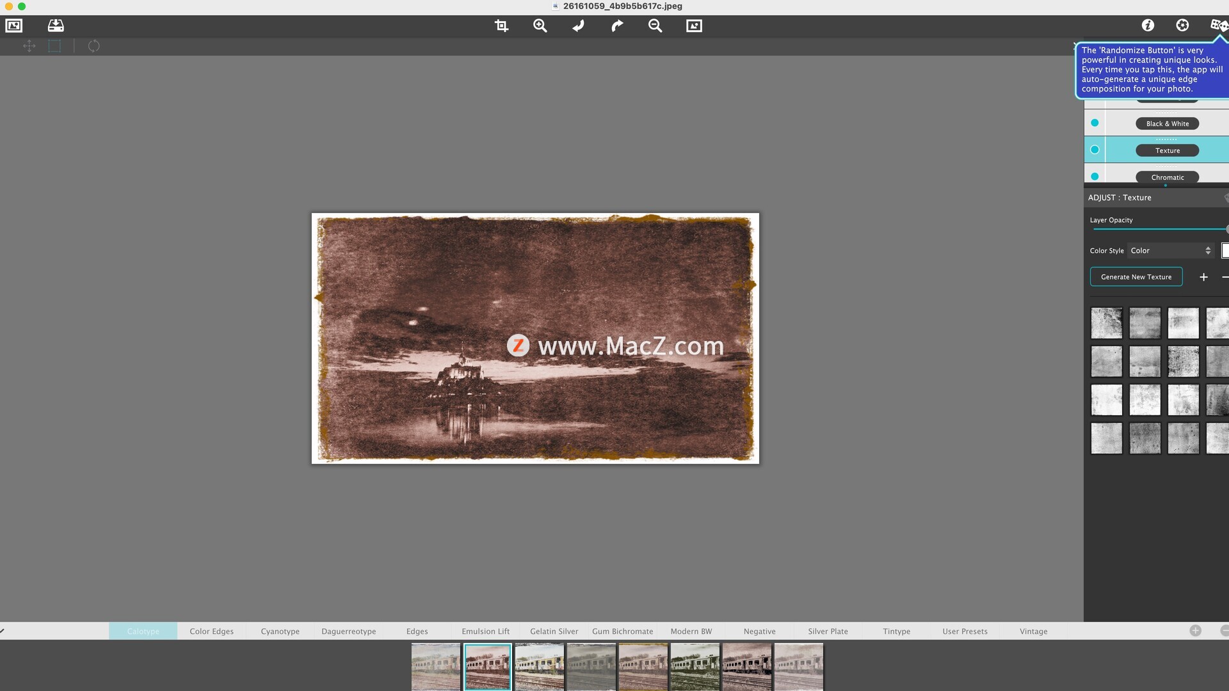Open User Presets category
Screen dimensions: 1229x691
pyautogui.click(x=965, y=631)
